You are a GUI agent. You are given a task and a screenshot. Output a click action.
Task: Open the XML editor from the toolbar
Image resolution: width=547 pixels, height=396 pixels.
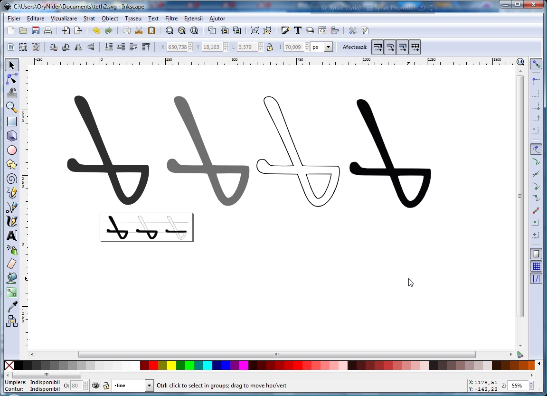click(x=322, y=31)
